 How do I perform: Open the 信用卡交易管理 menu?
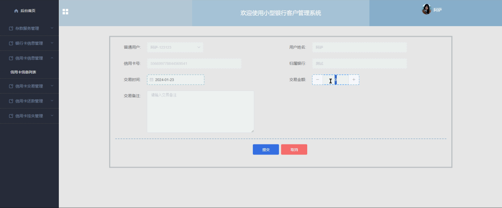tap(29, 86)
